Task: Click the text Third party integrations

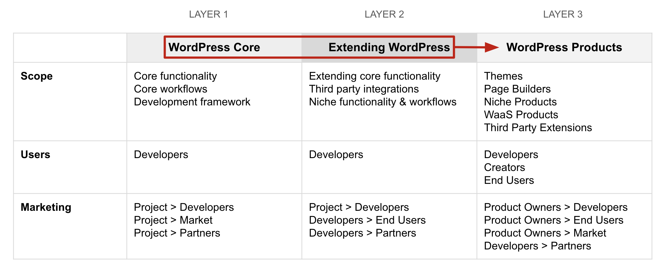Action: 364,89
